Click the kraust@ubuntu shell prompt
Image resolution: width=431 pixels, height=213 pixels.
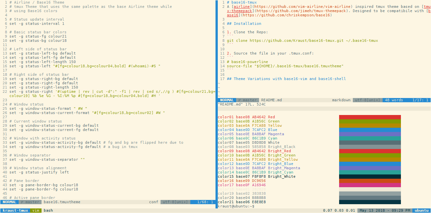(236, 206)
